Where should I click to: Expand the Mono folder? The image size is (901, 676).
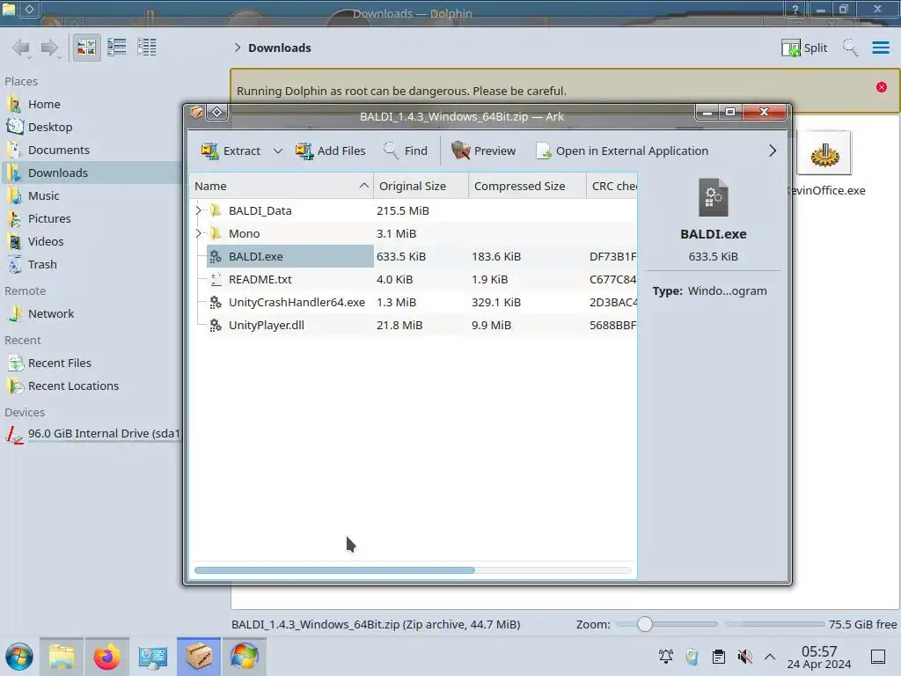coord(198,233)
